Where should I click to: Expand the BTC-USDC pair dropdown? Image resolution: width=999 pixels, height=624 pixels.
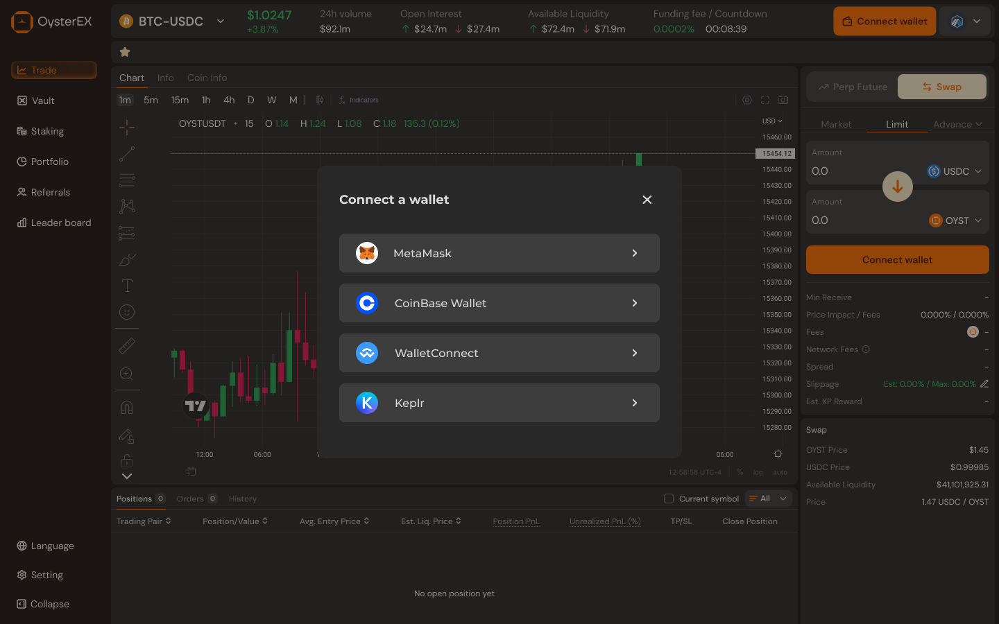221,21
